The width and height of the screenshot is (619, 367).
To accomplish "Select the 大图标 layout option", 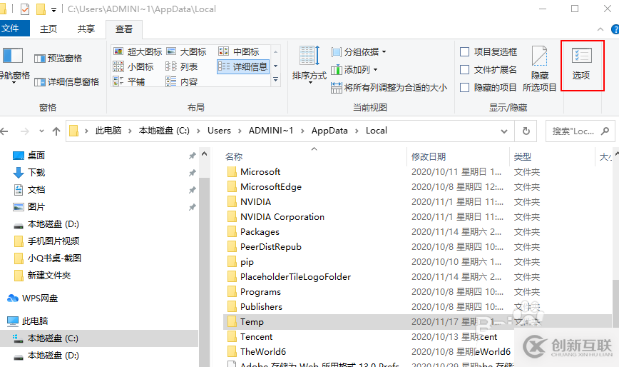I will 187,51.
